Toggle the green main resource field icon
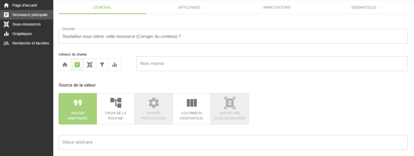The width and height of the screenshot is (414, 156). pyautogui.click(x=77, y=65)
